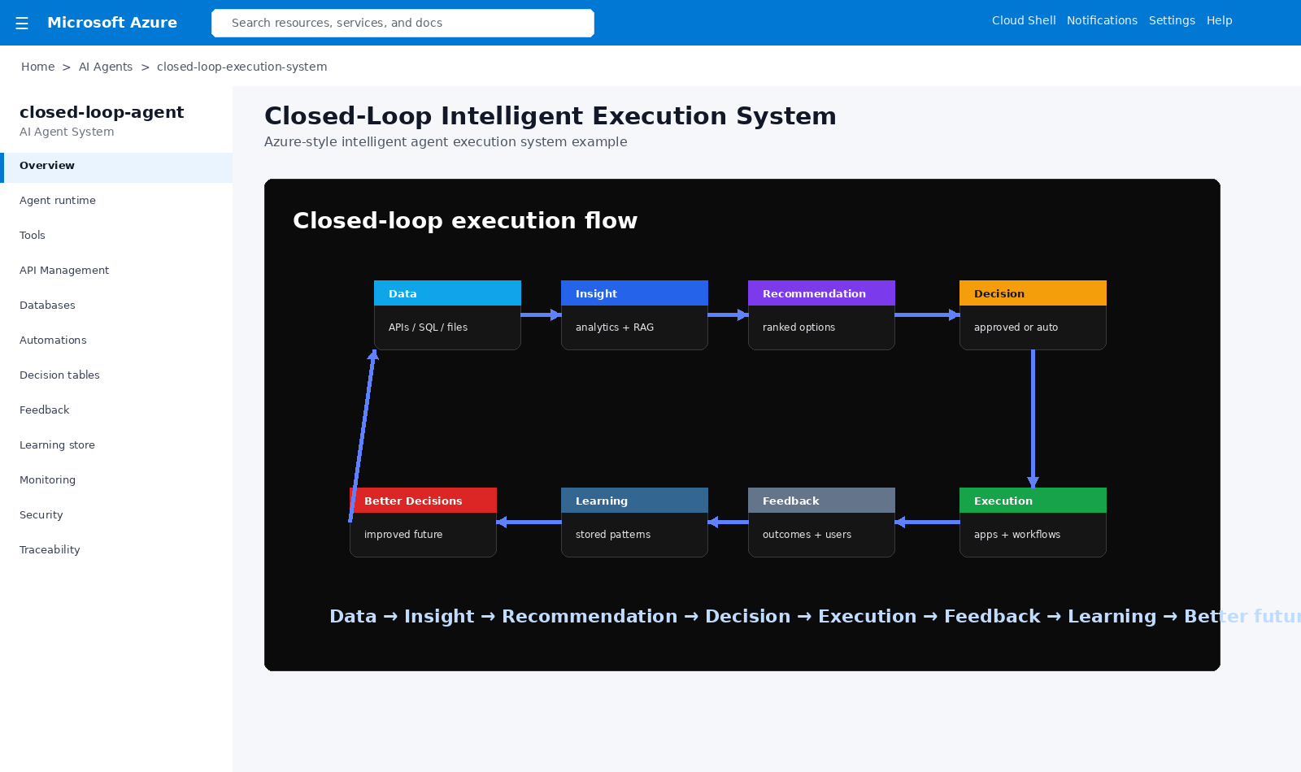
Task: Click the Insight node header
Action: (634, 293)
